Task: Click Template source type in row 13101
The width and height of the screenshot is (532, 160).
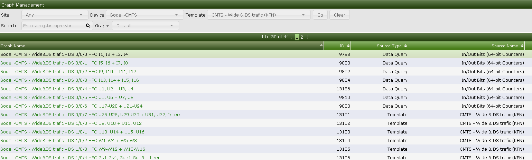Action: point(397,114)
